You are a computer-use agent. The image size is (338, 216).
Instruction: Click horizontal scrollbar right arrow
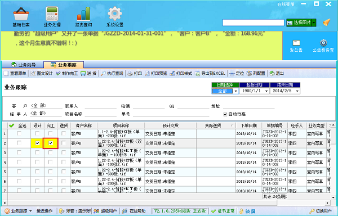(x=327, y=202)
